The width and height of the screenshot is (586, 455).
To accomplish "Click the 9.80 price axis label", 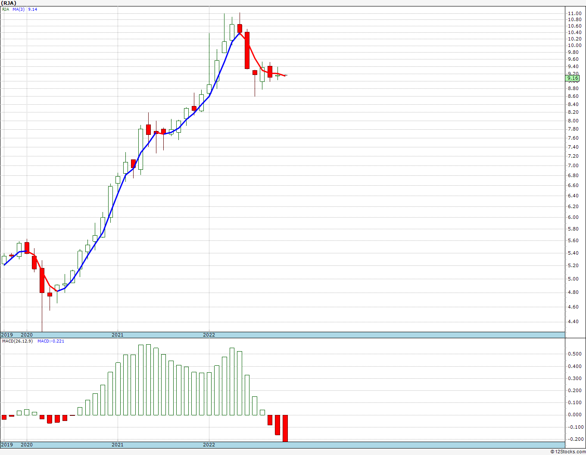I will click(x=574, y=52).
